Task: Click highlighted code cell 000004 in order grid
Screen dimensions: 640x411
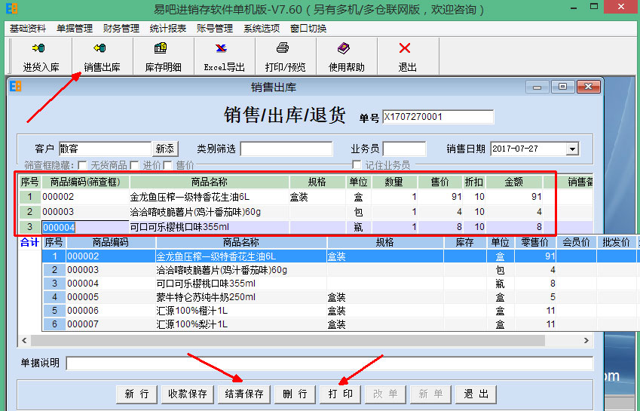Action: (x=85, y=227)
